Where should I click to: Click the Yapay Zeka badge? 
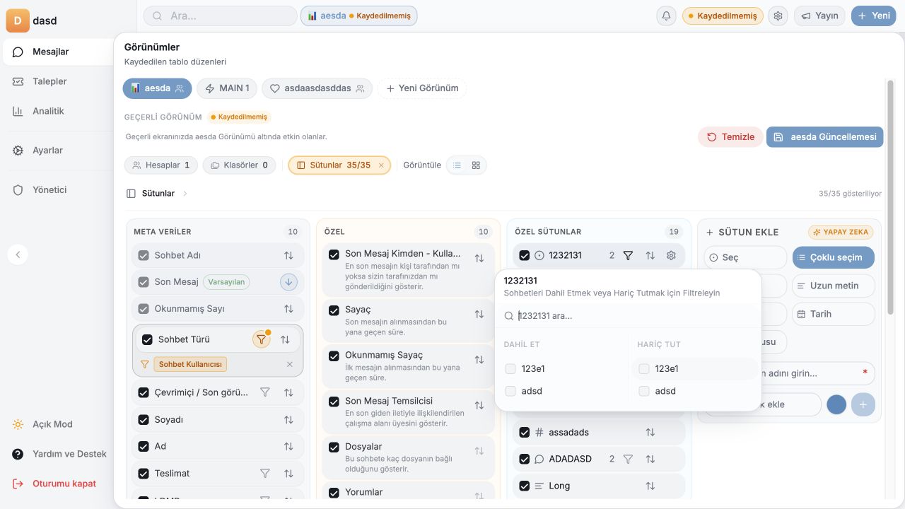pos(841,232)
